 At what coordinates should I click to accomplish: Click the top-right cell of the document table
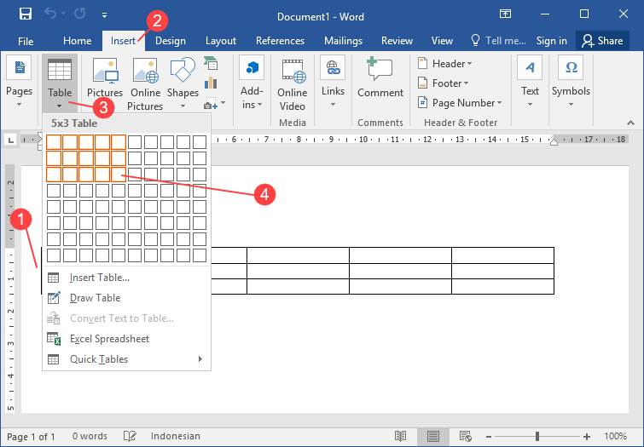tap(502, 255)
